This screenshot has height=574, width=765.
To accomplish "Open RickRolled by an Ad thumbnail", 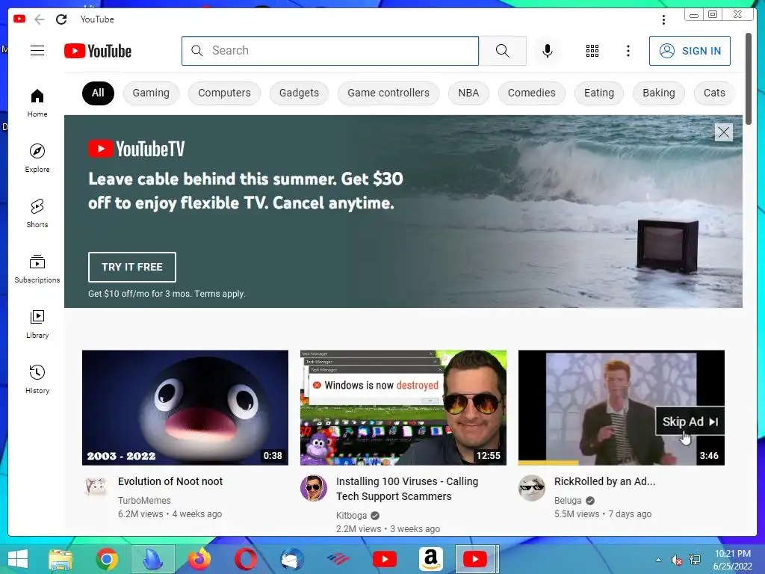I will coord(621,407).
